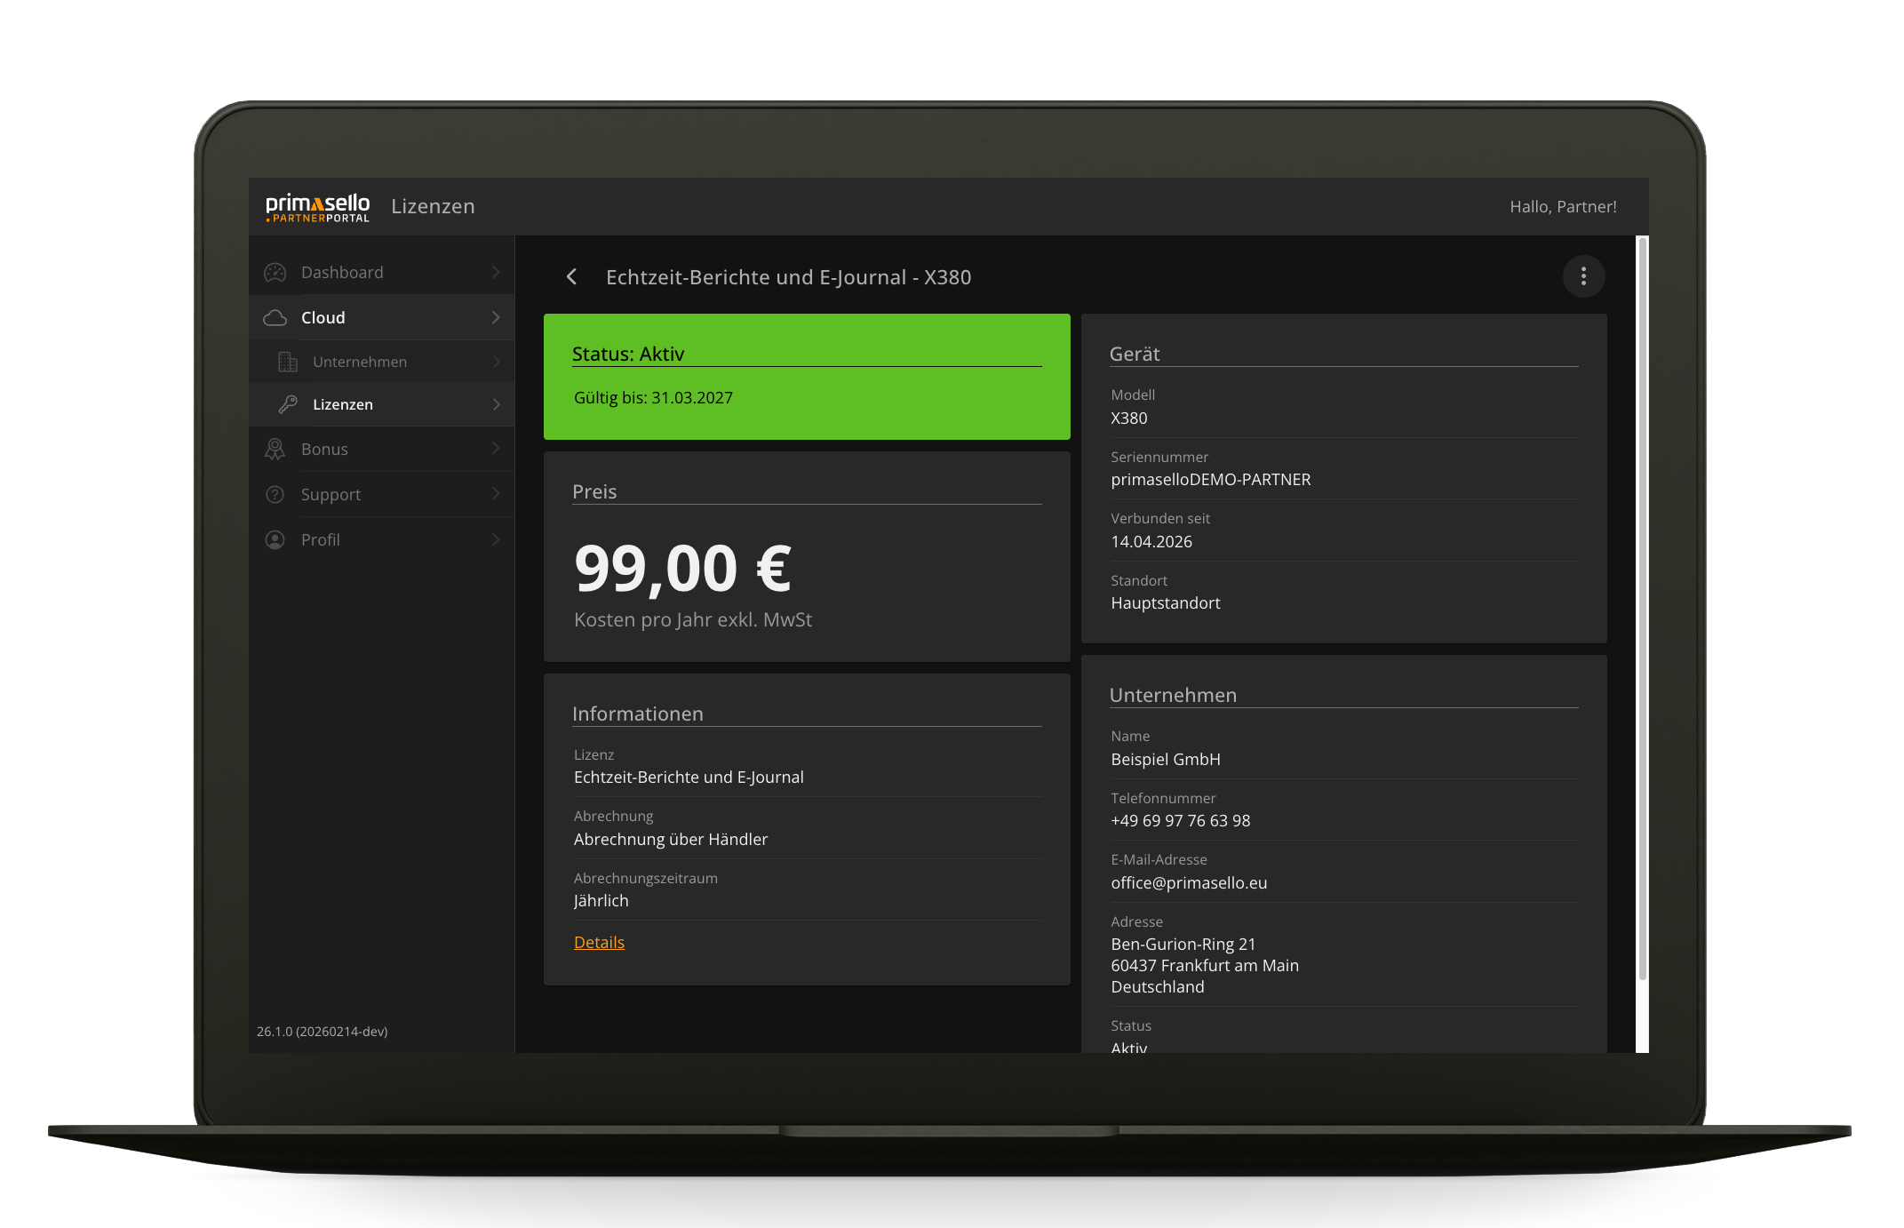Click the green Status: Aktiv banner
The image size is (1904, 1228).
point(806,377)
